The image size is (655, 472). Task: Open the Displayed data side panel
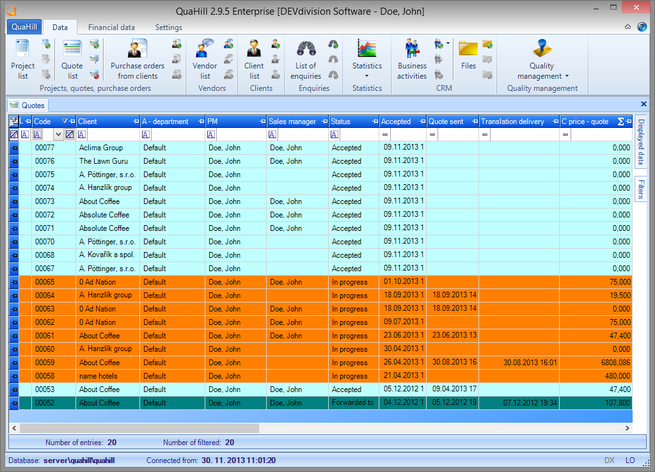[641, 142]
